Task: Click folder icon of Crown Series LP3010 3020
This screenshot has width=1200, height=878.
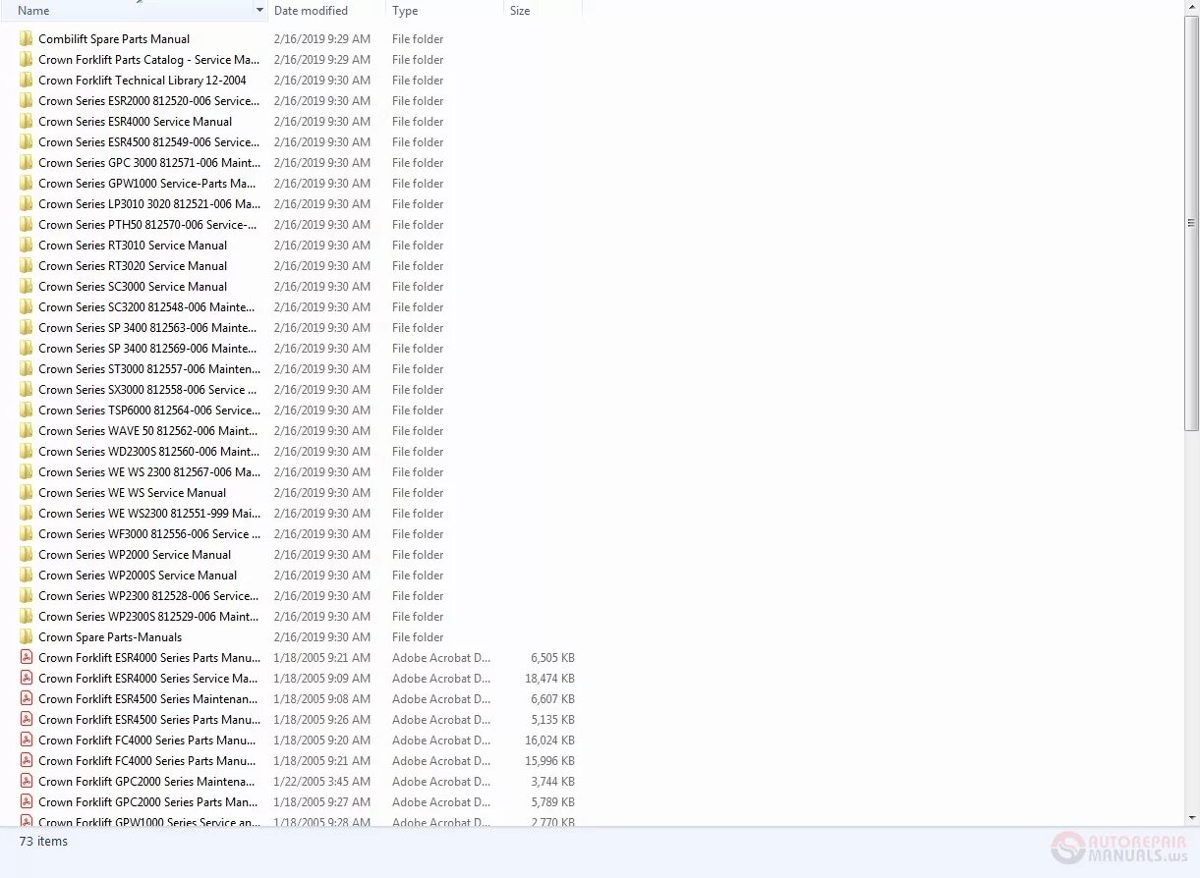Action: (27, 204)
